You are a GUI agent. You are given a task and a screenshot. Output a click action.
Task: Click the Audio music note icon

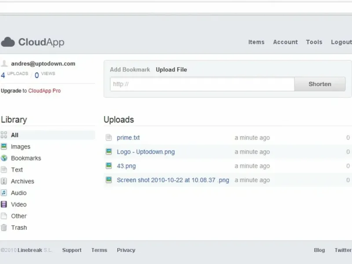coord(4,193)
